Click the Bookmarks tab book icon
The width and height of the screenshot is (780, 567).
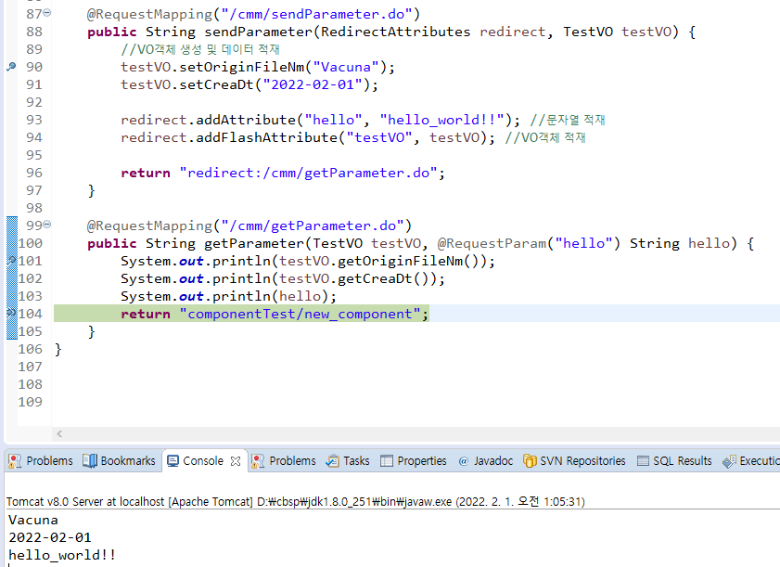click(x=90, y=461)
